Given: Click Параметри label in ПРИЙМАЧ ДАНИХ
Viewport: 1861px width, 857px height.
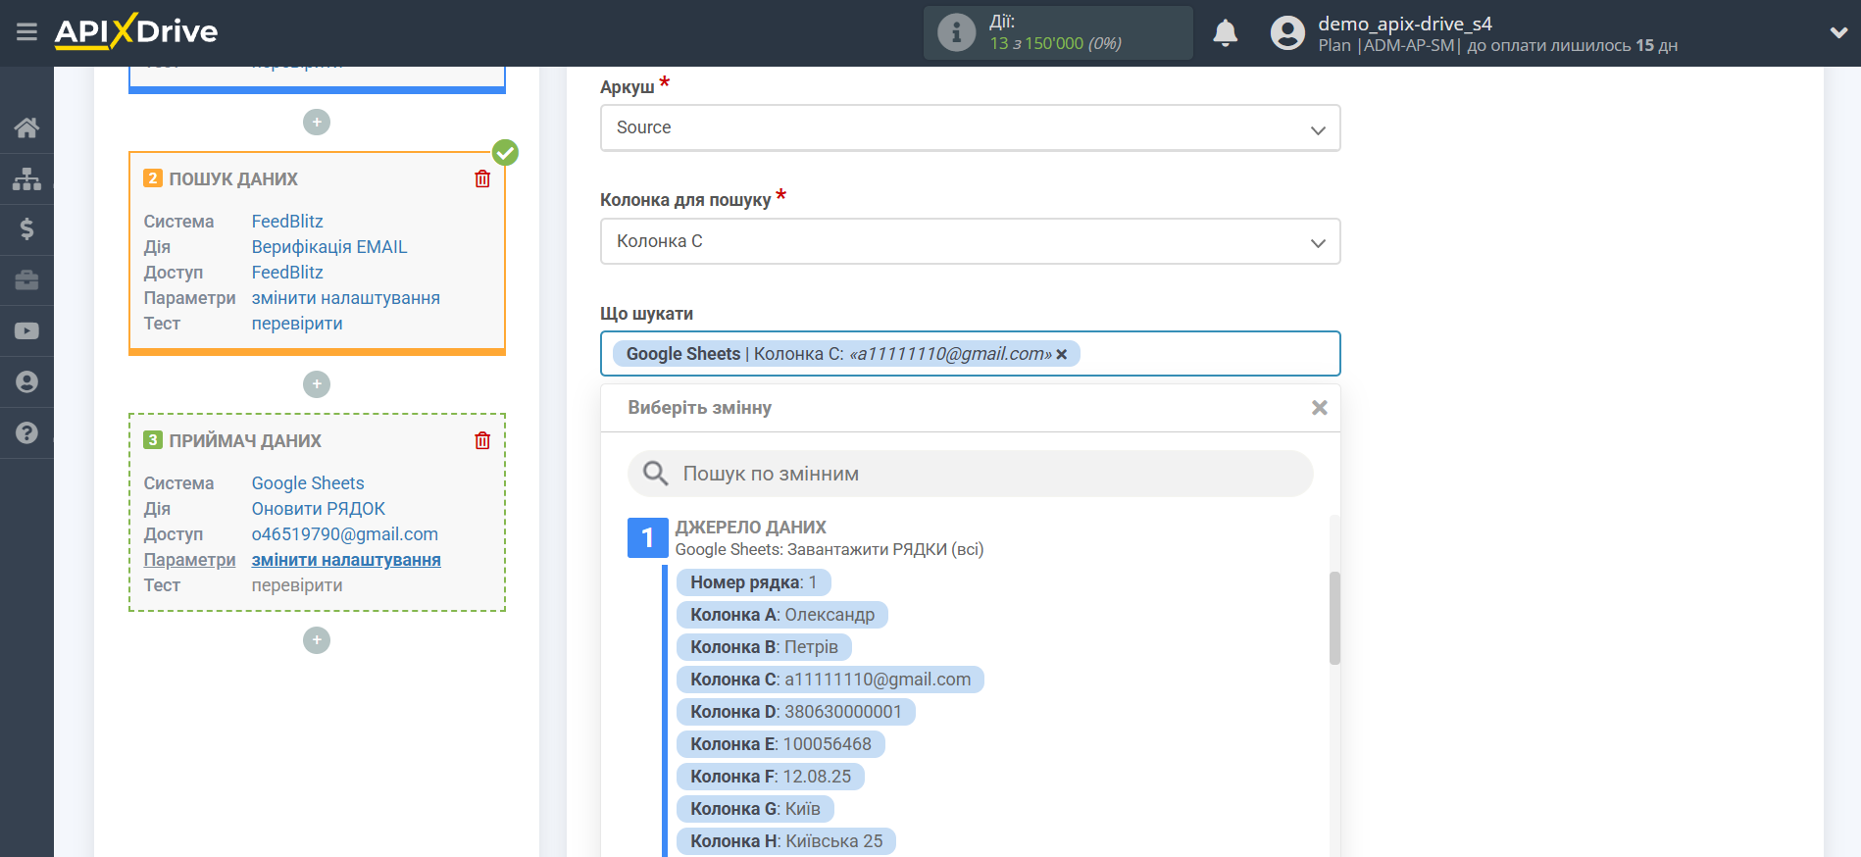Looking at the screenshot, I should point(189,560).
